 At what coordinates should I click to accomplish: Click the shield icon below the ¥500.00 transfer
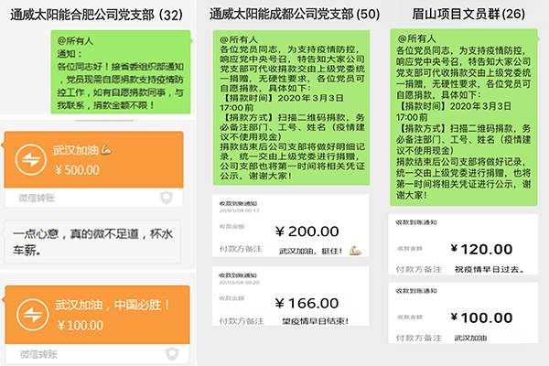click(x=167, y=198)
